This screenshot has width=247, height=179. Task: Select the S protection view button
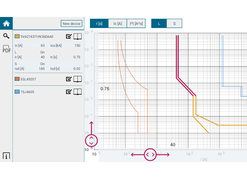coord(174,23)
